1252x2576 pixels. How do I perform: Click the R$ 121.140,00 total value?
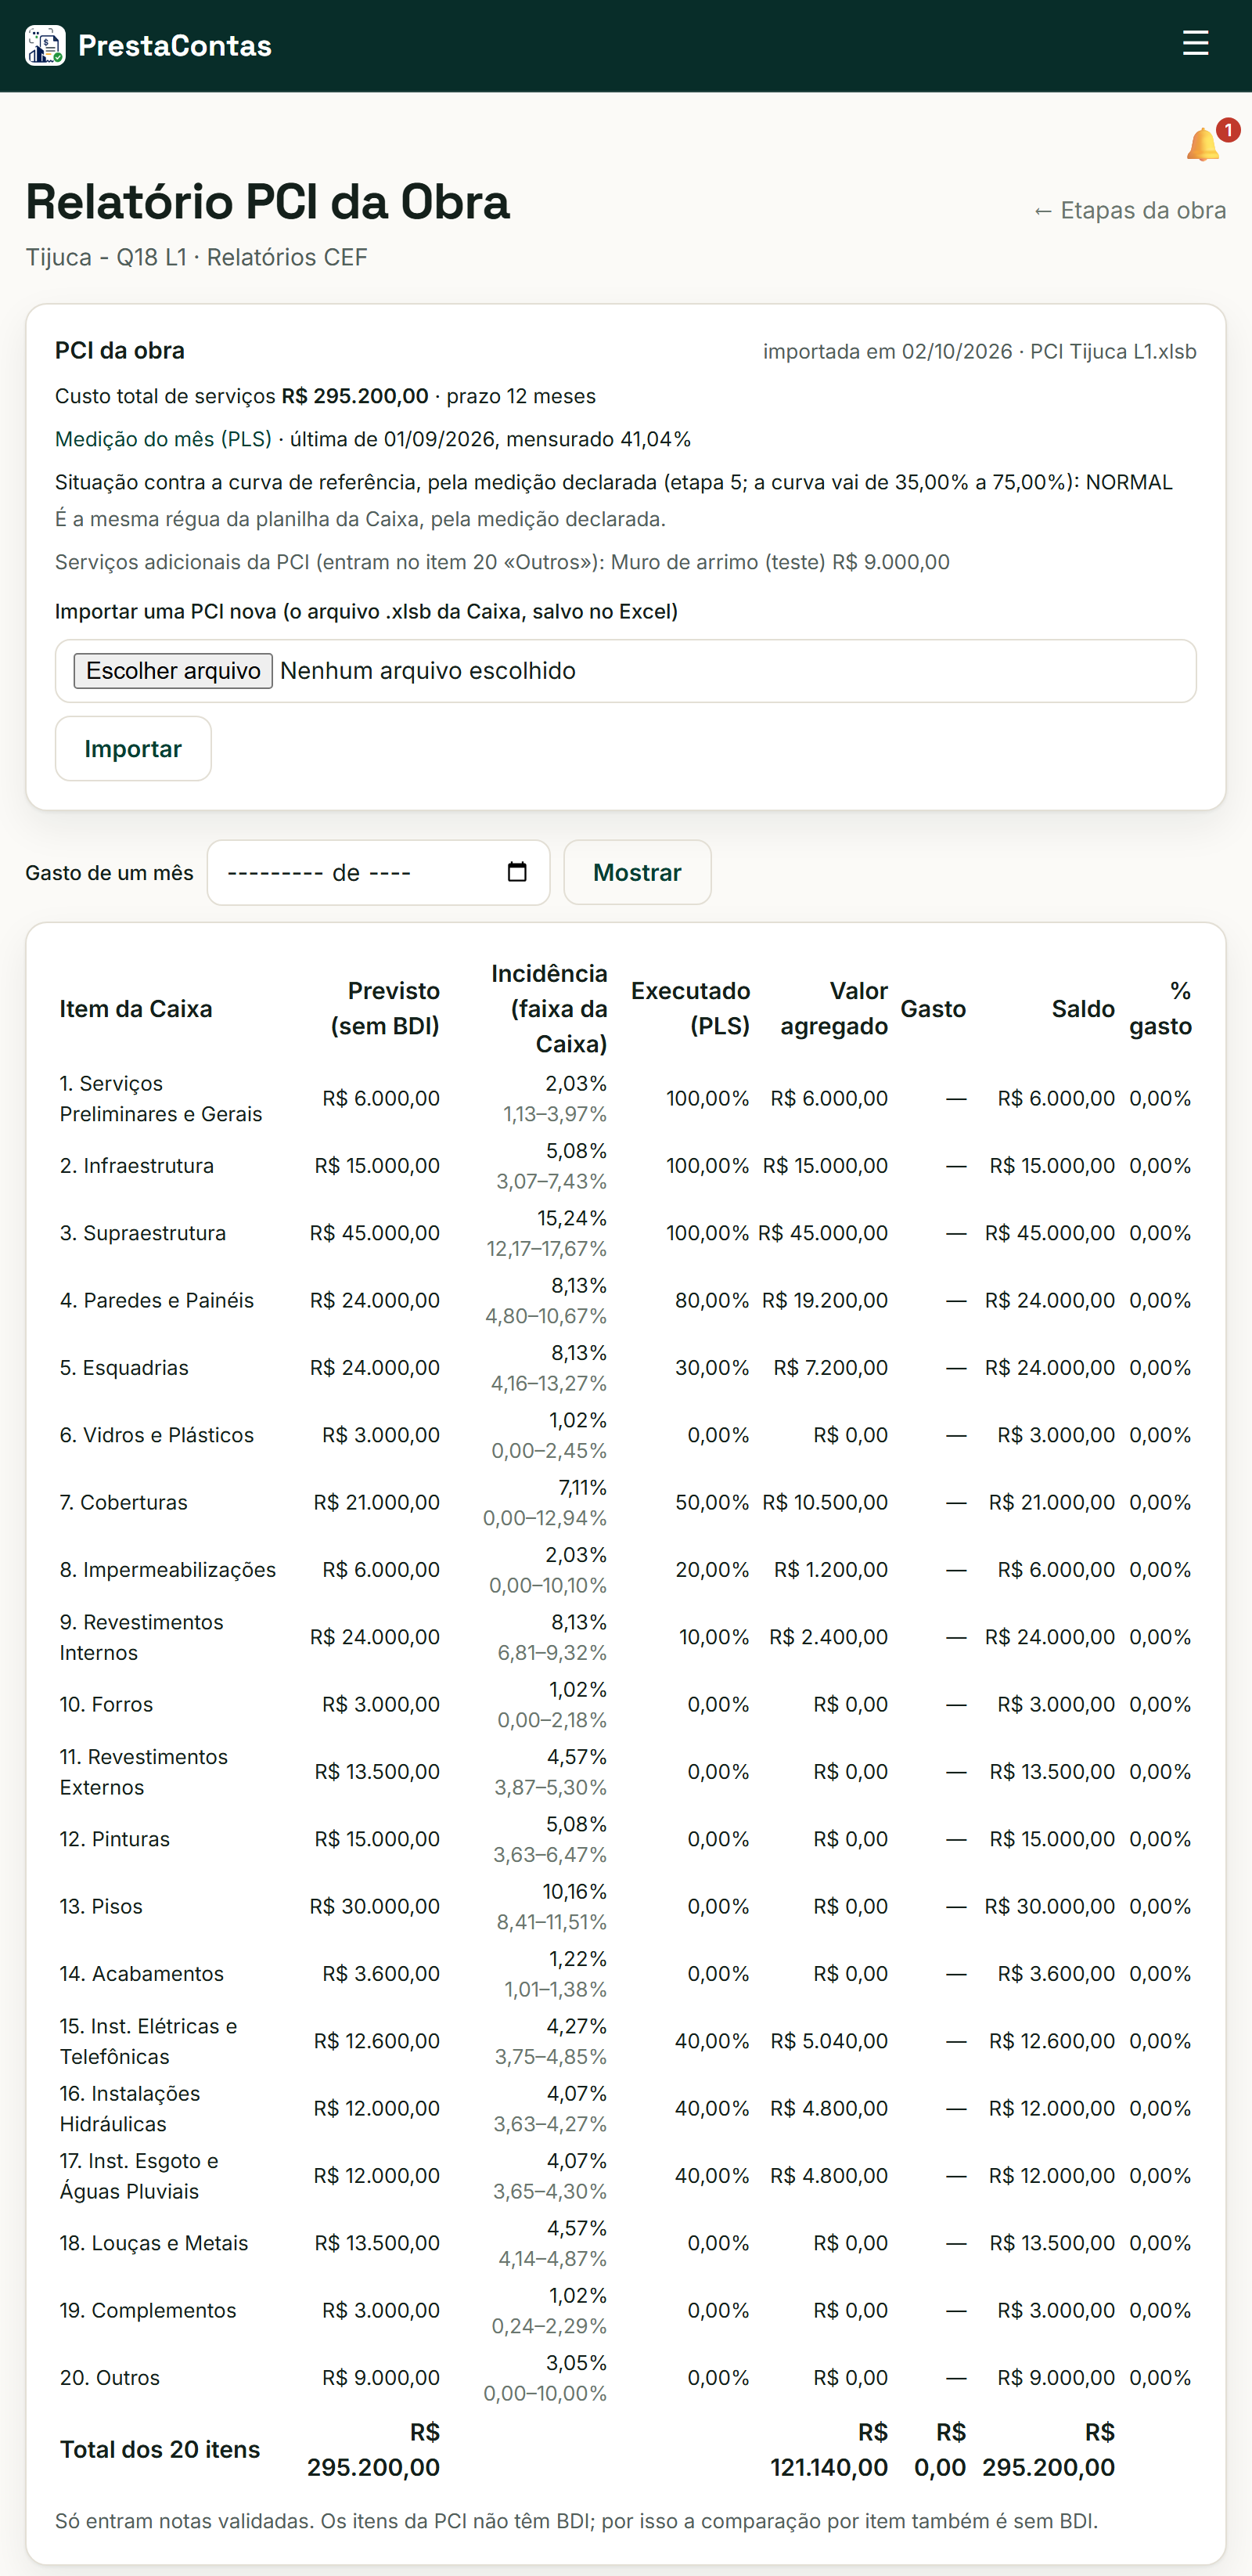click(829, 2449)
